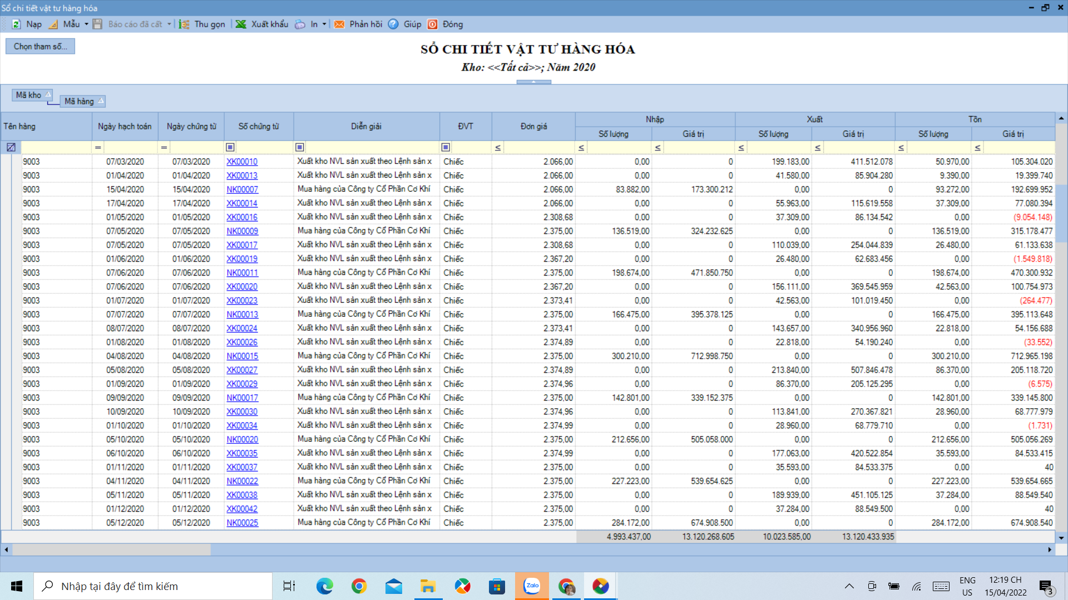This screenshot has height=600, width=1068.
Task: Open filter operator for Diễn giải
Action: coord(300,147)
